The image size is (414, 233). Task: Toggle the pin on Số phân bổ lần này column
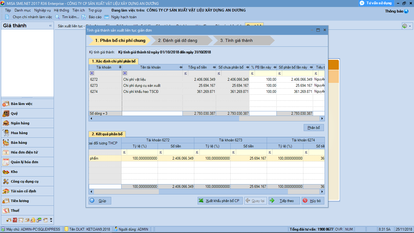point(311,67)
